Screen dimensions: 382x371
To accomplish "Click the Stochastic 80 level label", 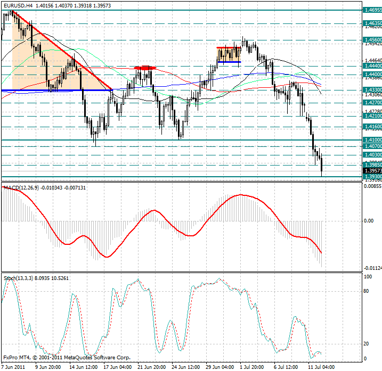I will click(367, 291).
